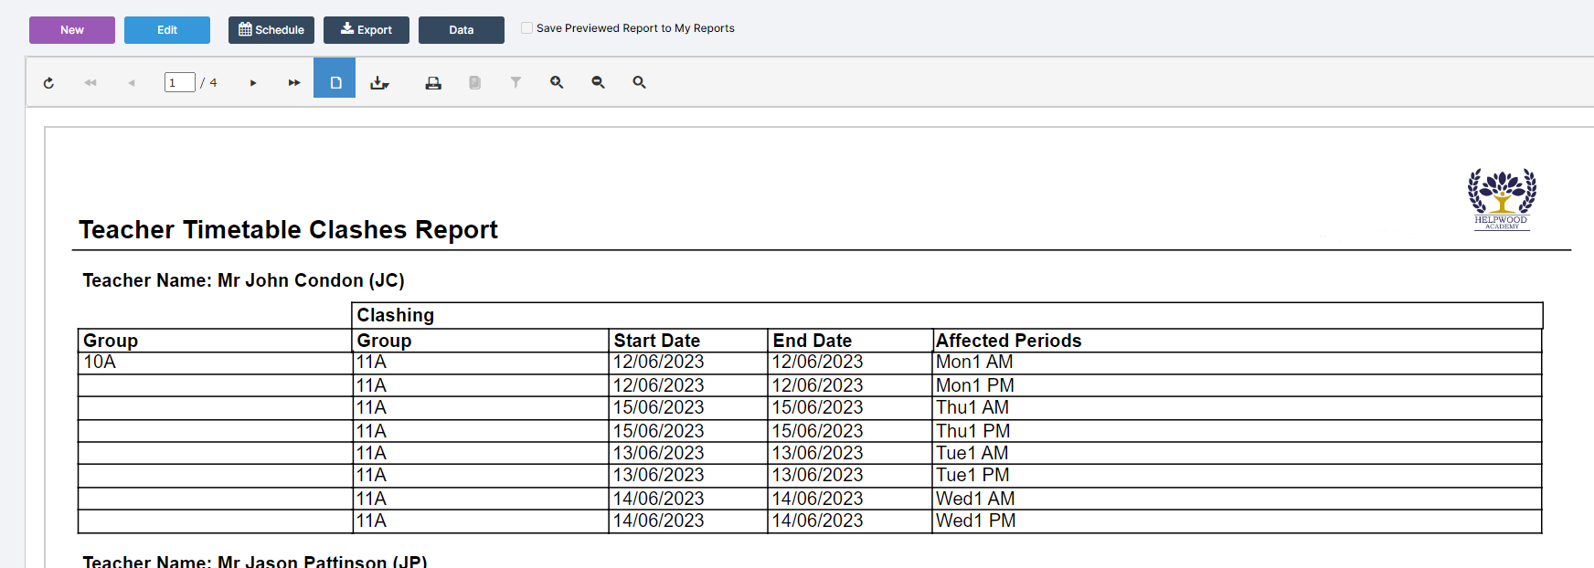Viewport: 1594px width, 568px height.
Task: Click the Export button
Action: (x=367, y=30)
